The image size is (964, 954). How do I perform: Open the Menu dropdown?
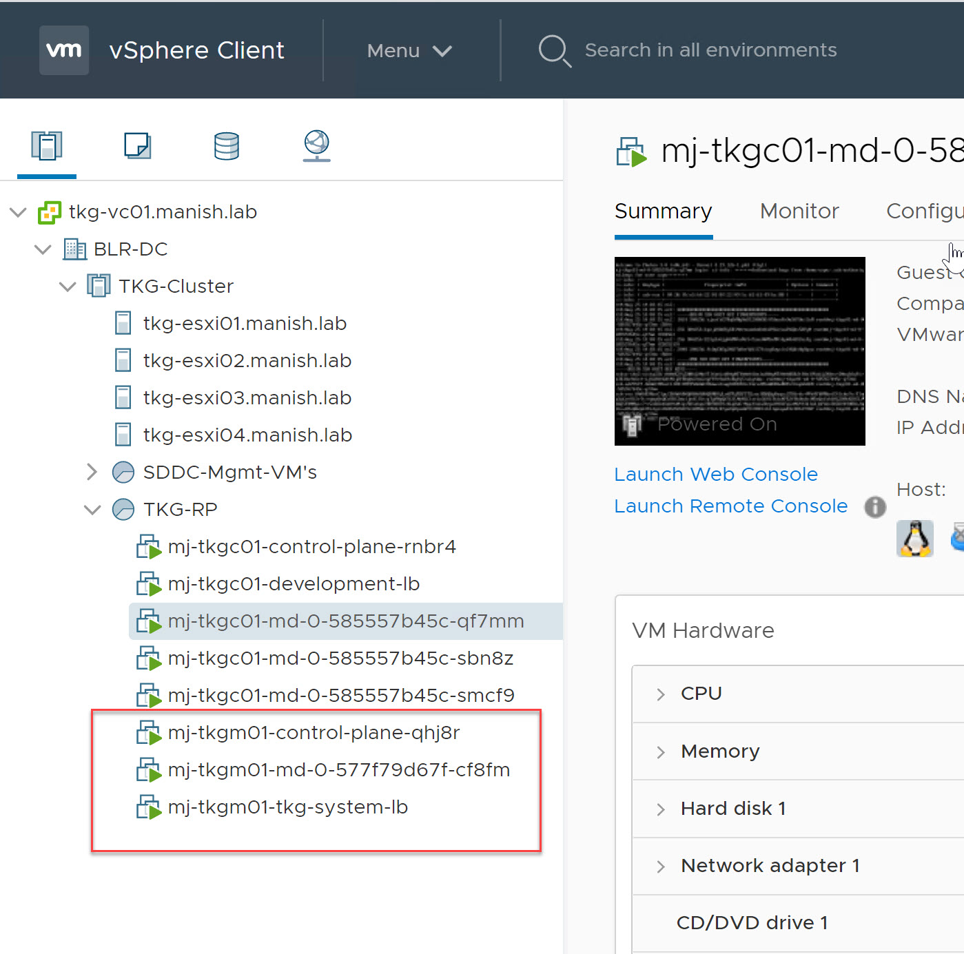point(409,51)
